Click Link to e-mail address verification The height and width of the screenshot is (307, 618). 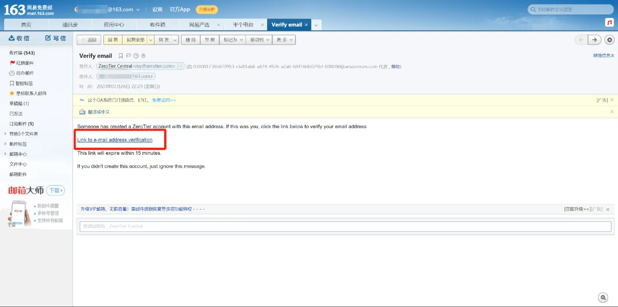[115, 140]
